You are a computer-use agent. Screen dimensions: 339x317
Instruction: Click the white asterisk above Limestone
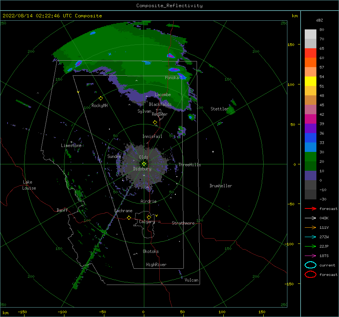point(71,142)
